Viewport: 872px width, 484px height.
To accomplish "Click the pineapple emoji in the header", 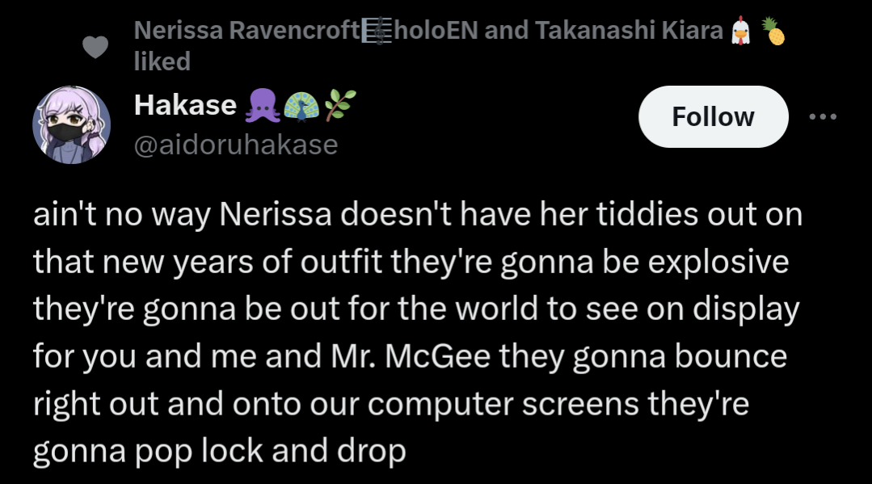I will click(x=773, y=31).
